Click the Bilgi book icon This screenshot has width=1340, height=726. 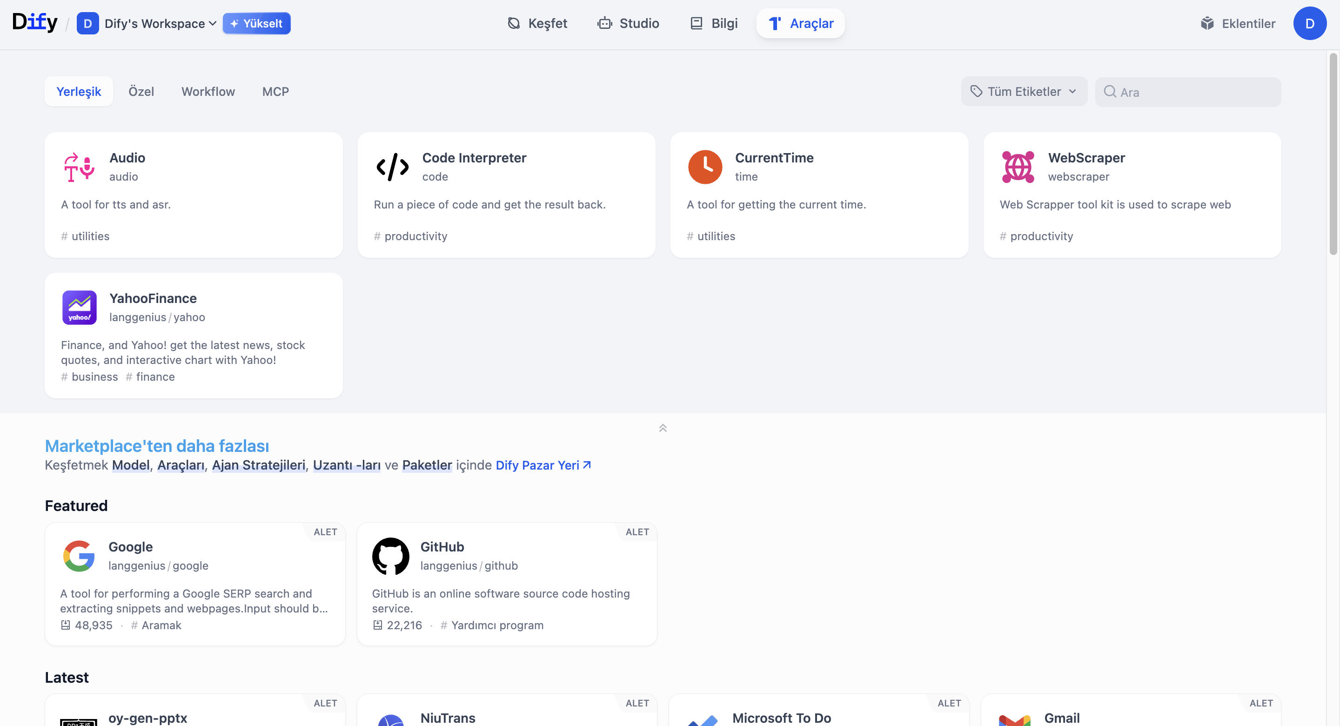tap(696, 23)
